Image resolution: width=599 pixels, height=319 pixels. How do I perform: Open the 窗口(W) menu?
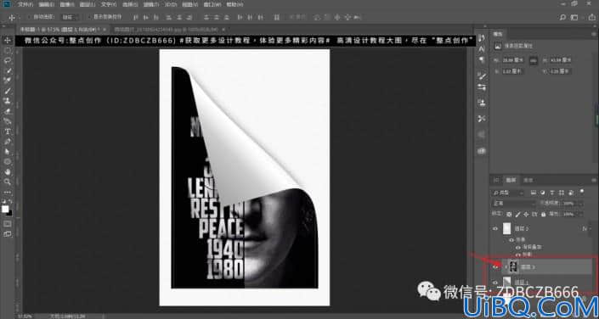coord(213,5)
